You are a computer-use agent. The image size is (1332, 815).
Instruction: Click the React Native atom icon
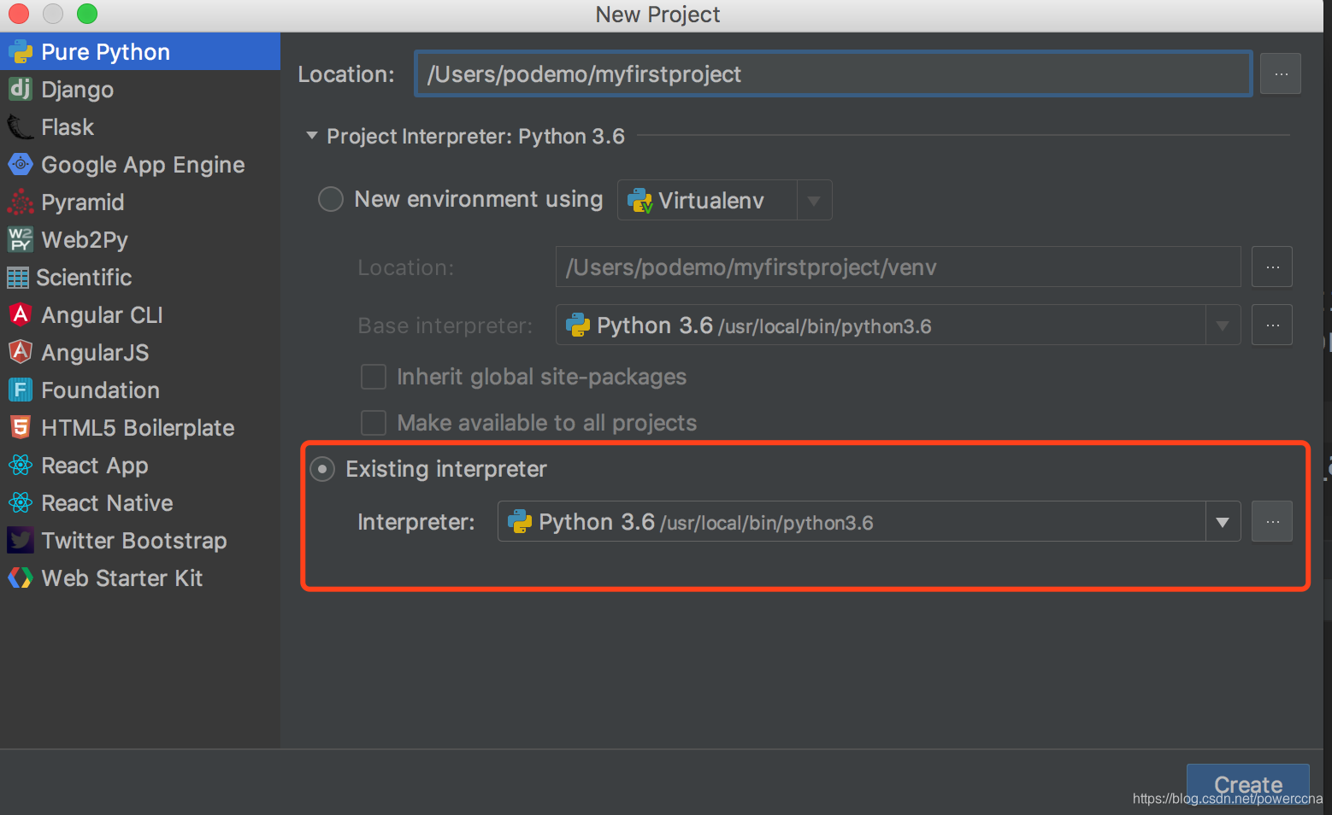21,502
